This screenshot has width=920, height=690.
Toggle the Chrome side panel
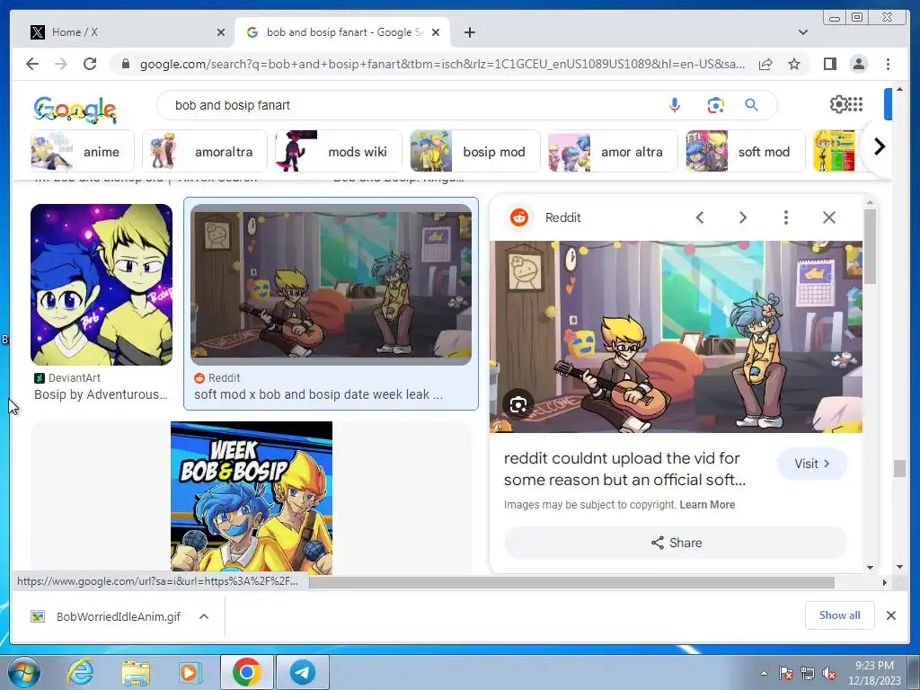coord(829,64)
